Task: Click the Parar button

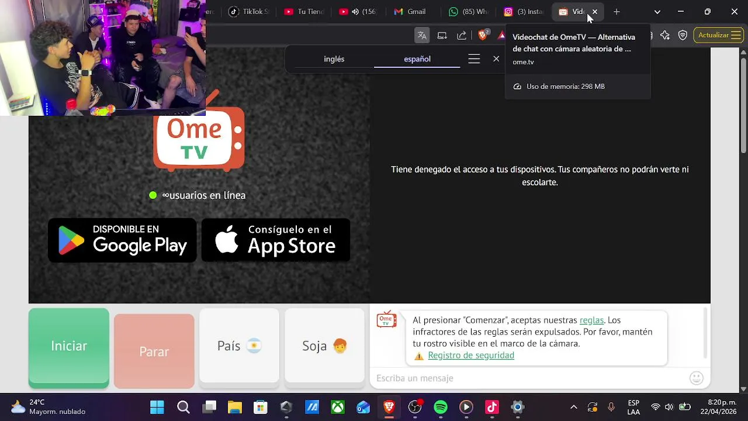Action: (x=154, y=351)
